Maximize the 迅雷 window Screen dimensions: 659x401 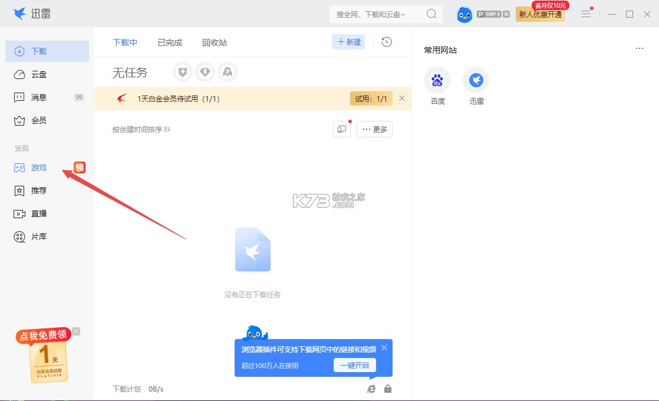click(630, 14)
